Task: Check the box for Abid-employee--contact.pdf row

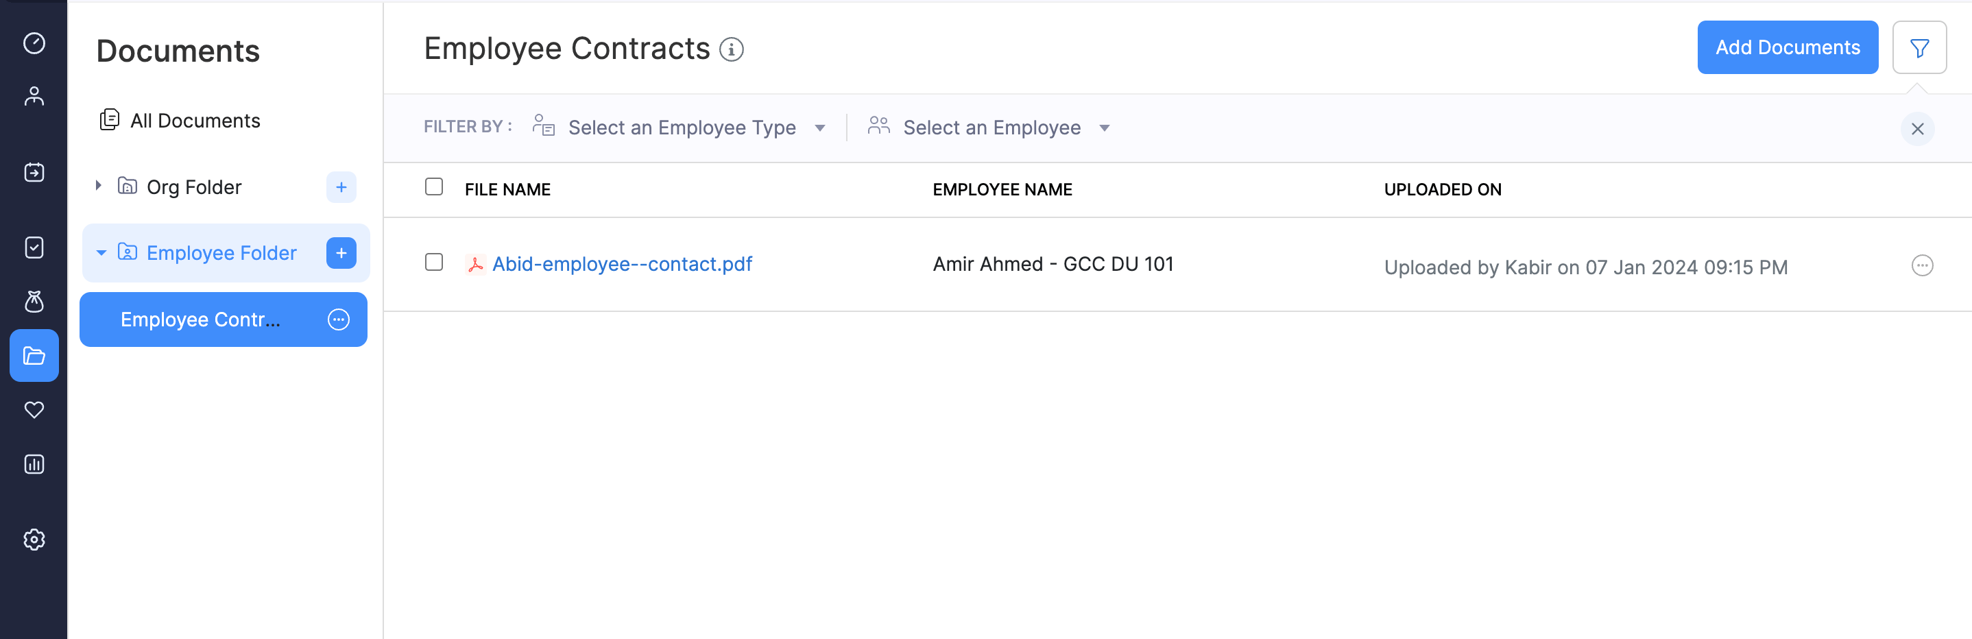Action: 434,263
